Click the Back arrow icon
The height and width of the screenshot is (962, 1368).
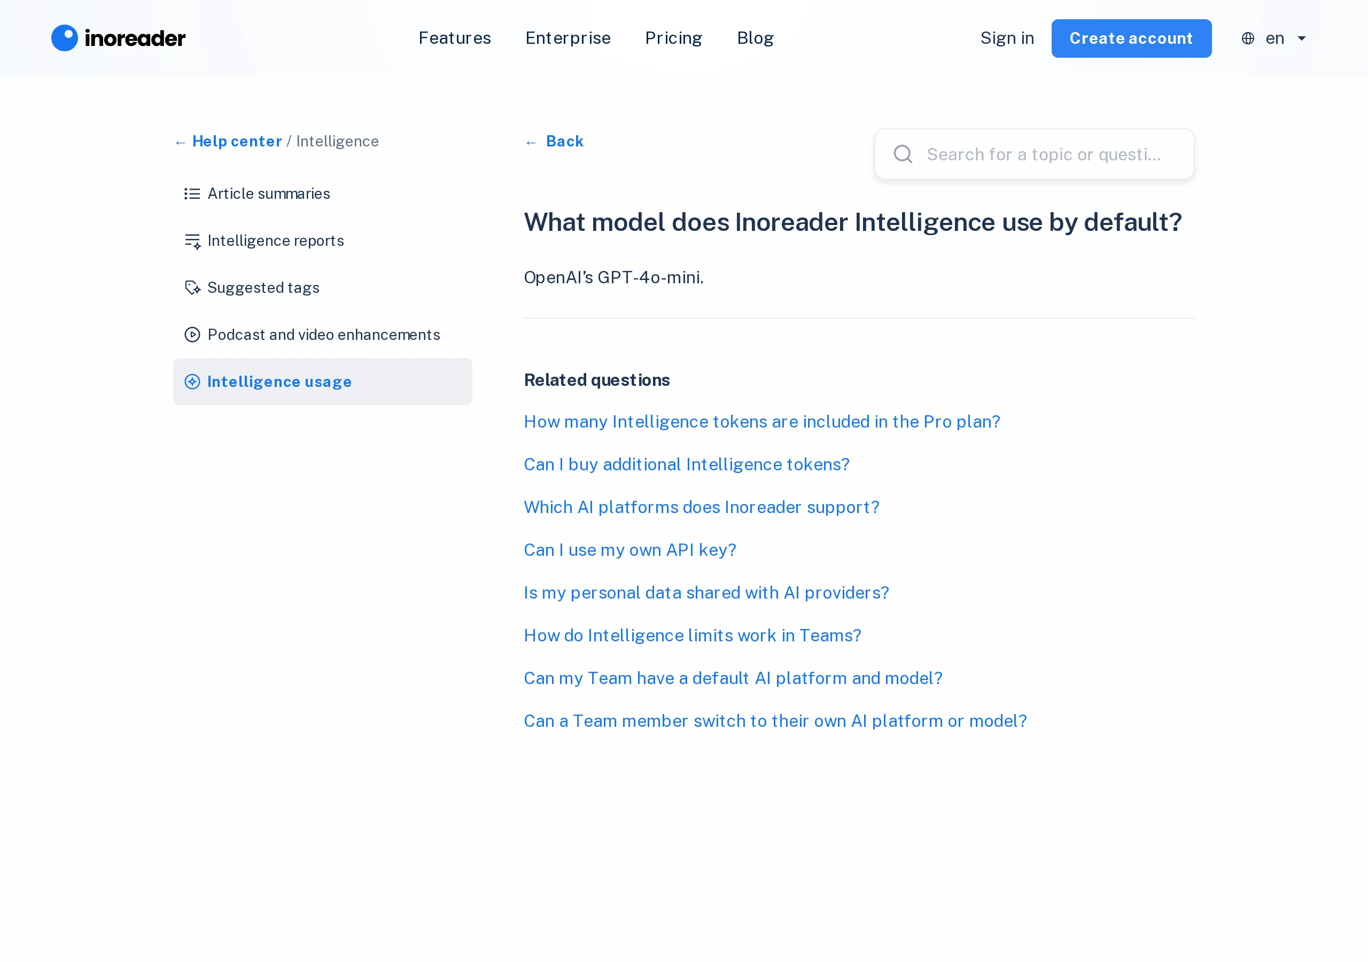[x=531, y=143]
